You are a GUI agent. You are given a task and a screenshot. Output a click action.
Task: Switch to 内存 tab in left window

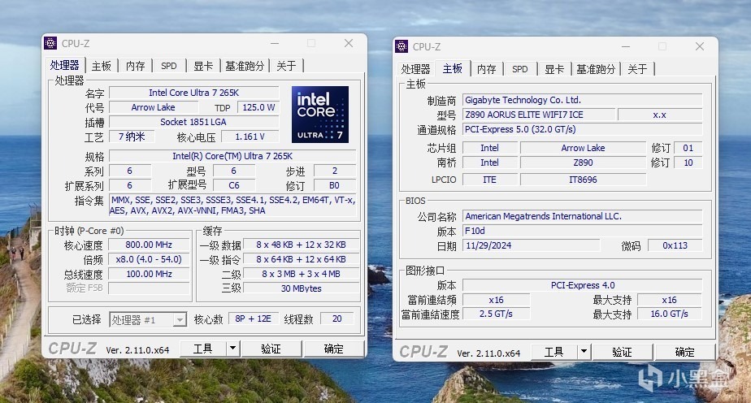[136, 66]
